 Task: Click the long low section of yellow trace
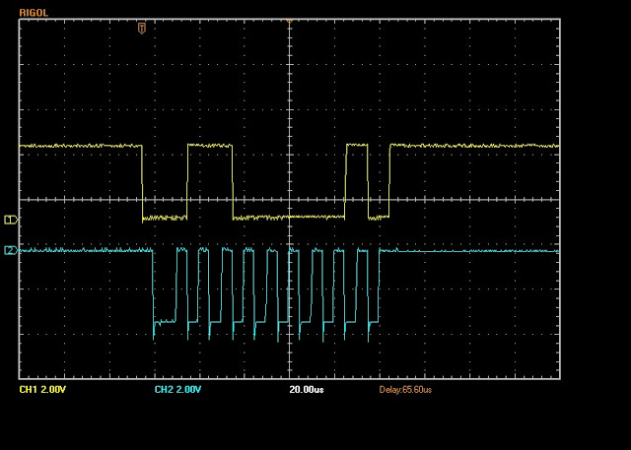point(289,217)
